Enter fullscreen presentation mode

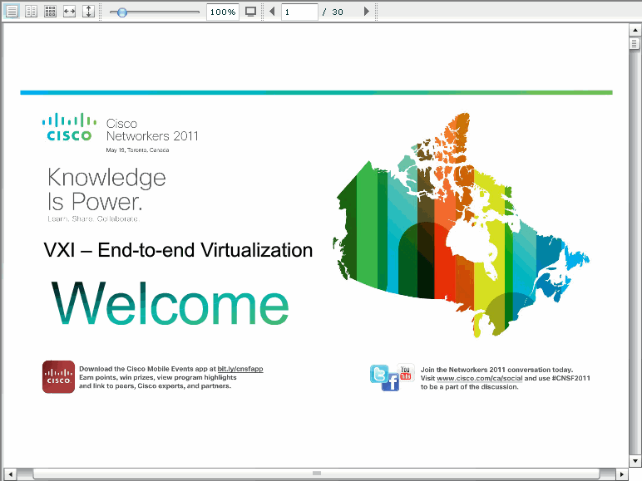tap(250, 12)
